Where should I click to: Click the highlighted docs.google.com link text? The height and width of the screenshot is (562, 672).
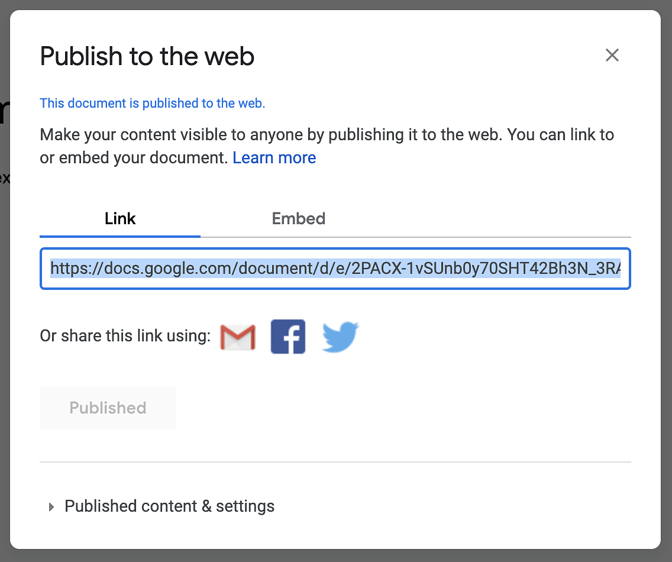pyautogui.click(x=335, y=269)
